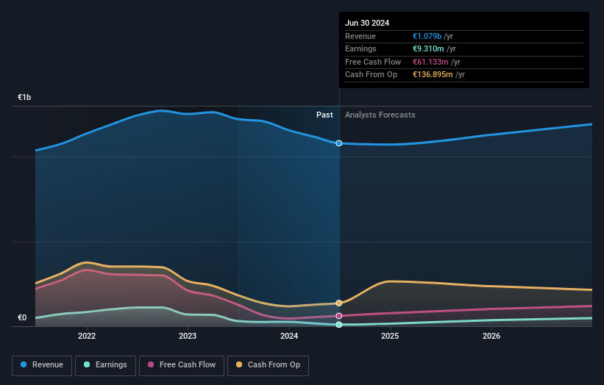Click the pink Free Cash Flow data point
Image resolution: width=604 pixels, height=385 pixels.
[339, 316]
